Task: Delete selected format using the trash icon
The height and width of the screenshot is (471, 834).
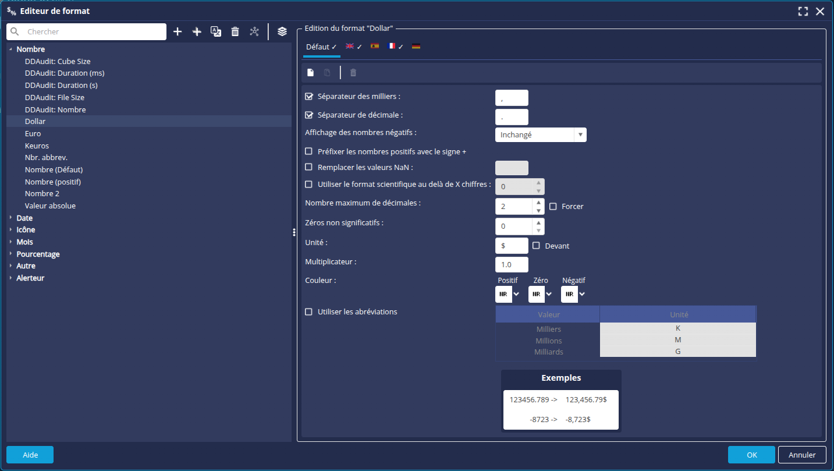Action: [x=235, y=31]
